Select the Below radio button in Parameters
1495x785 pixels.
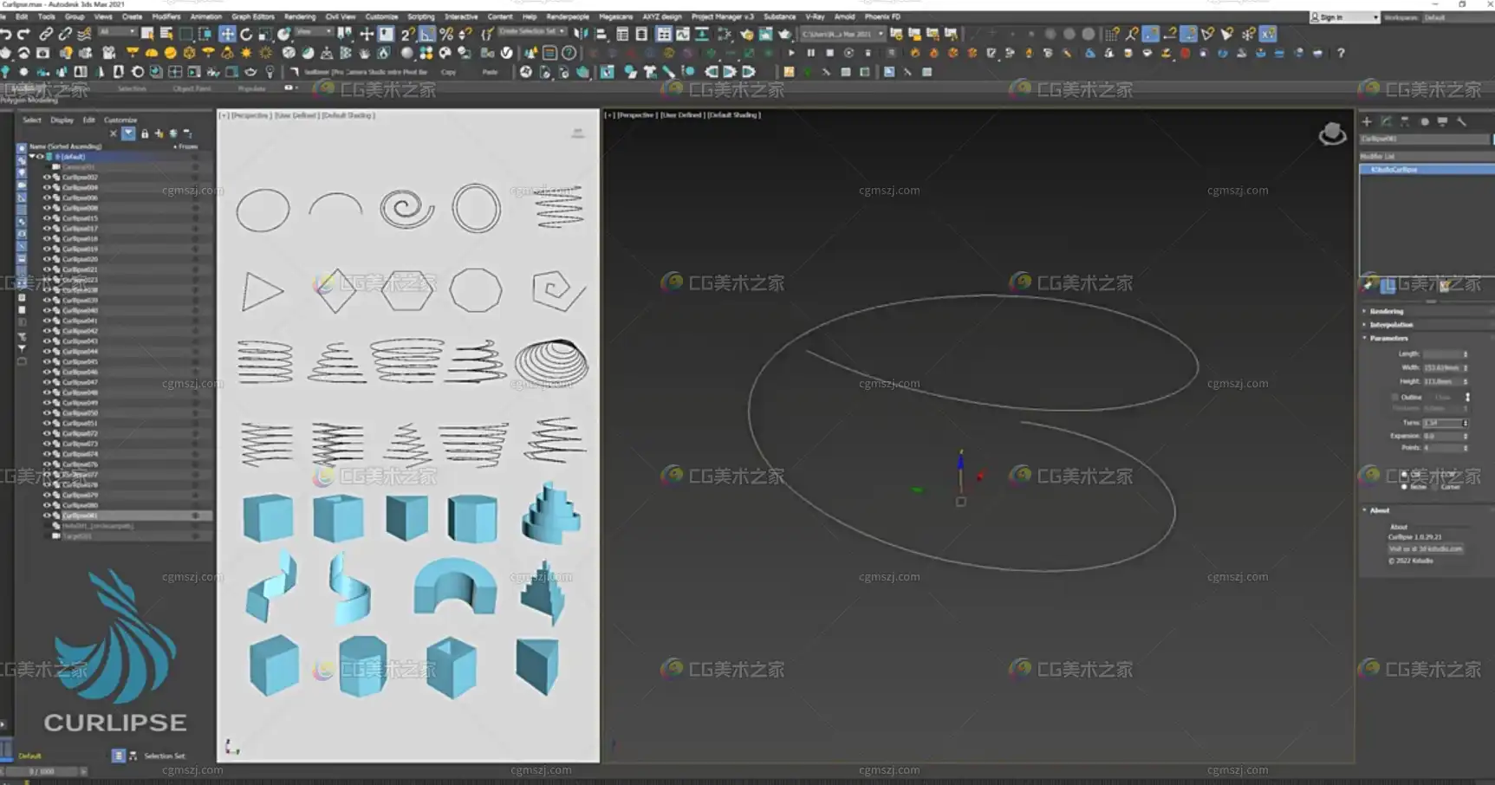tap(1404, 487)
